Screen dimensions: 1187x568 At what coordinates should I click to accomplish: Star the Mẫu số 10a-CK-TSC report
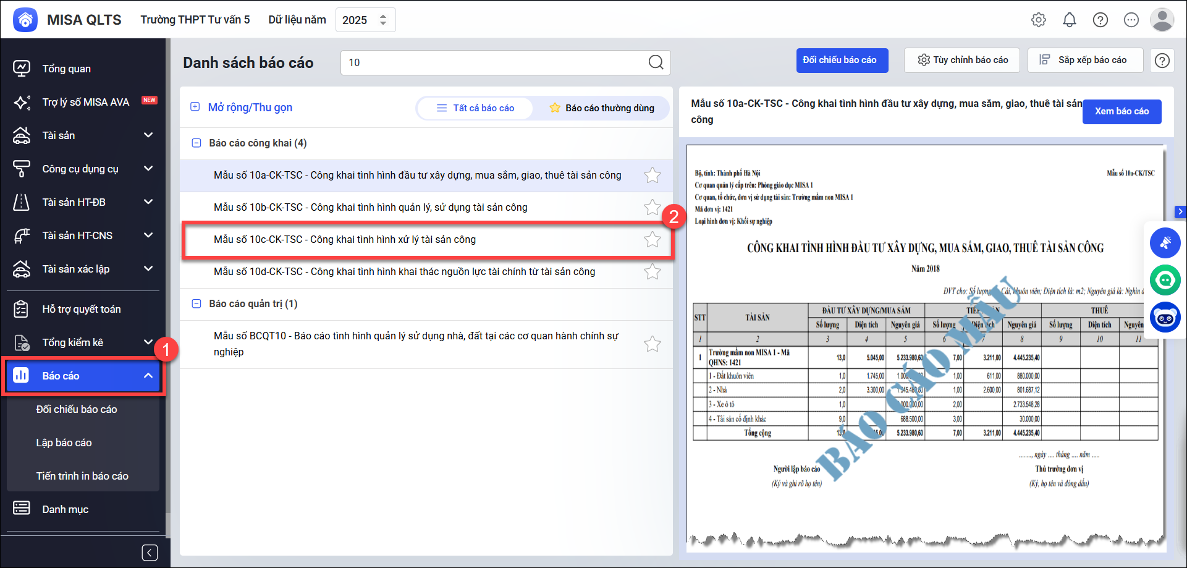click(652, 176)
